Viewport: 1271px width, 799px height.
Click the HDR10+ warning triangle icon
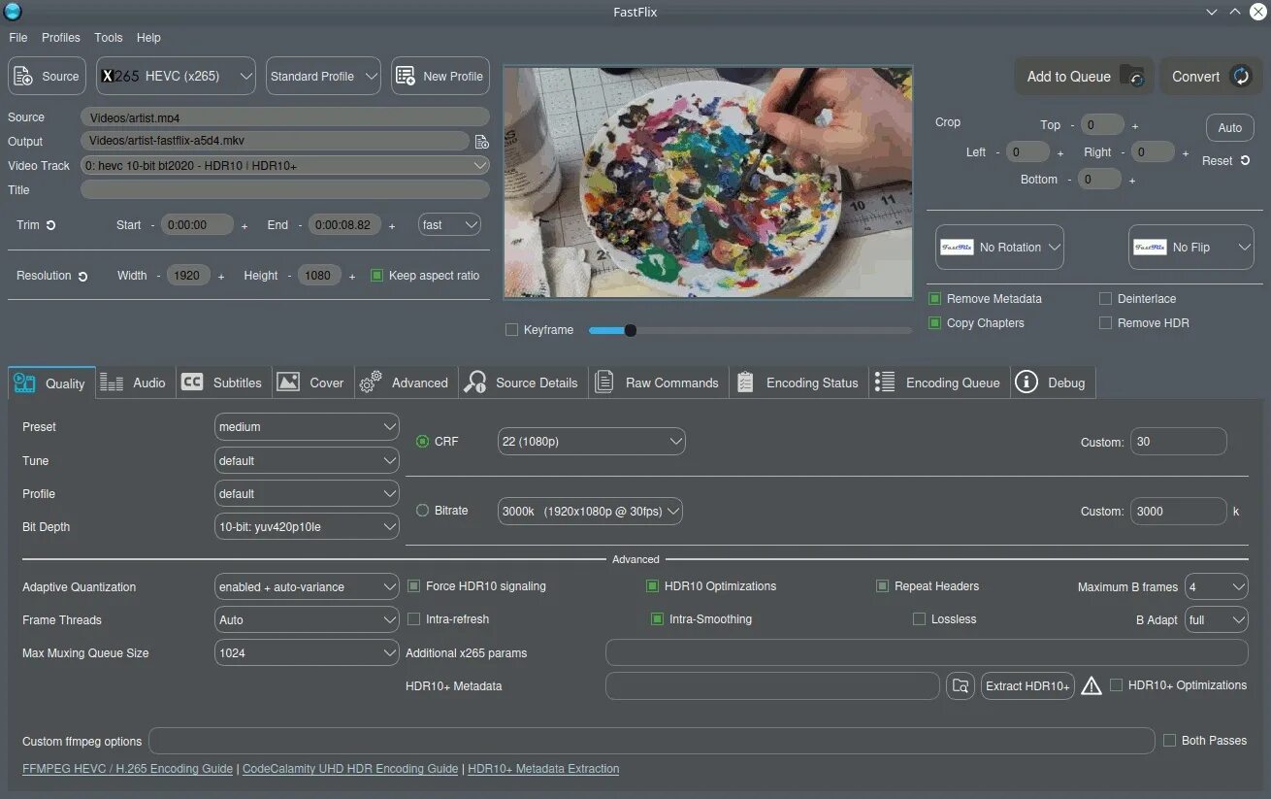(1092, 686)
